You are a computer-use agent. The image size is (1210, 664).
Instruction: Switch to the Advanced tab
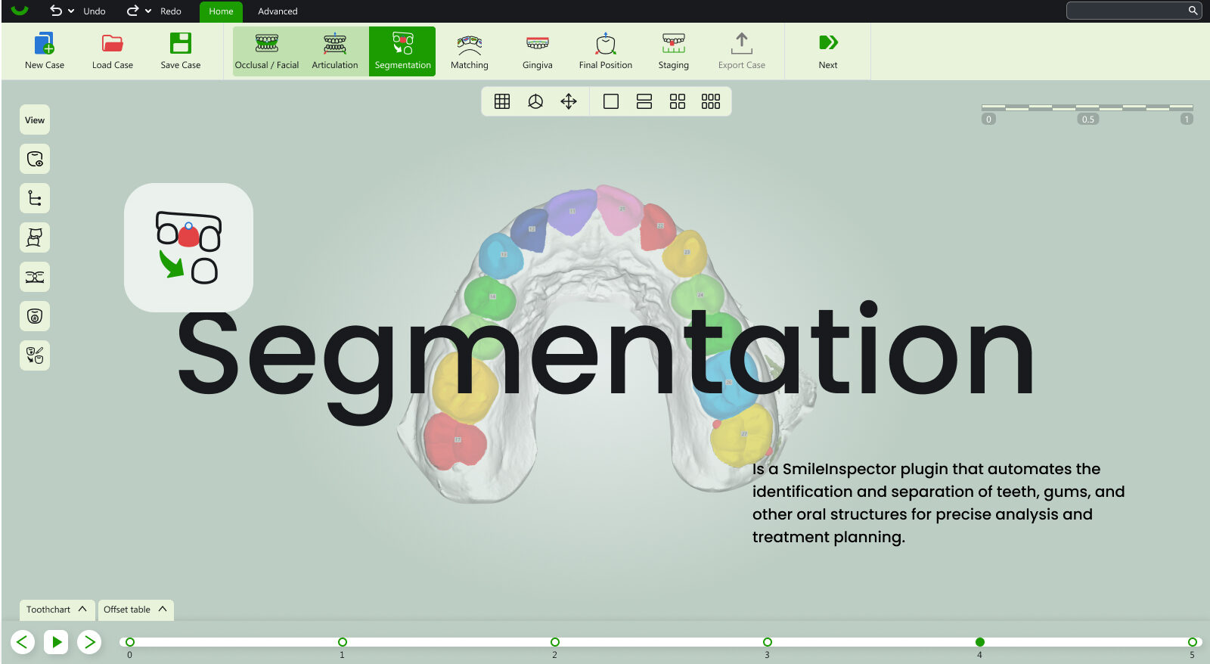pyautogui.click(x=278, y=11)
